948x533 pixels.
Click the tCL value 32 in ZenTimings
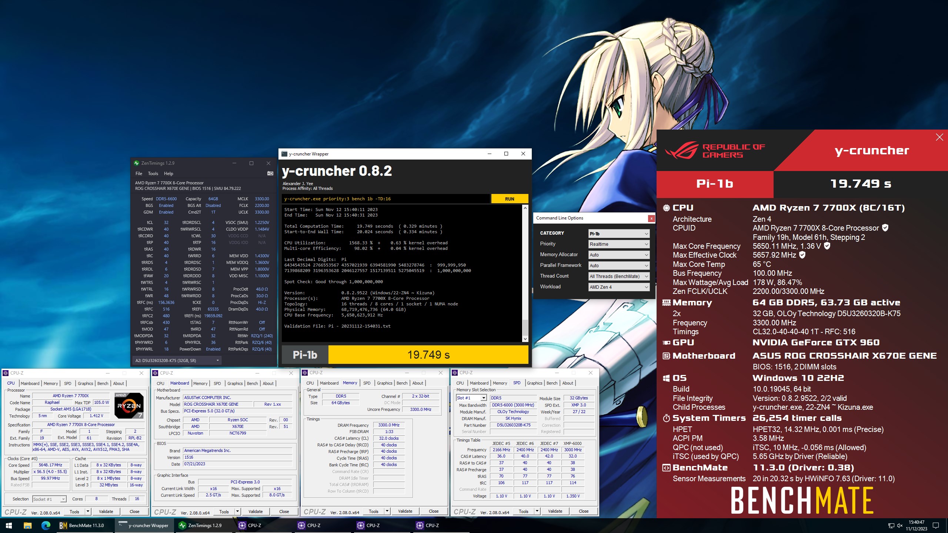point(166,223)
